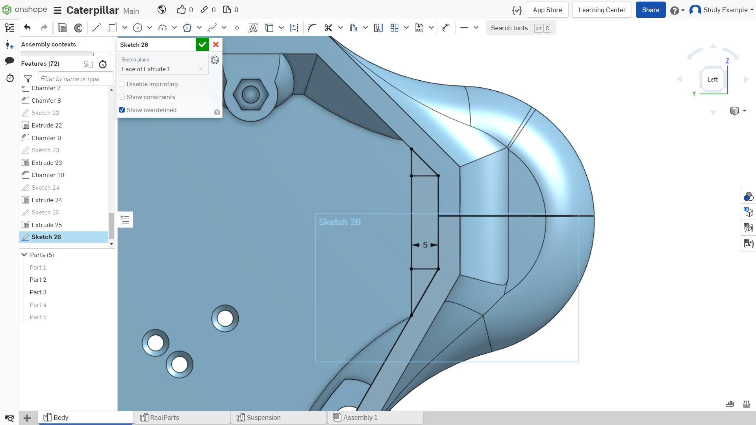Check the Show constraints option
Viewport: 756px width, 425px height.
point(122,97)
